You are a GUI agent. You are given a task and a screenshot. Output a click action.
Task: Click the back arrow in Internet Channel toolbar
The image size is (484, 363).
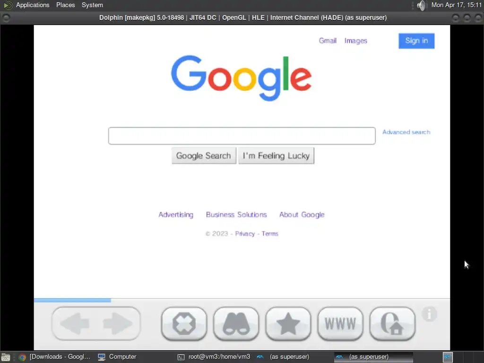[75, 323]
